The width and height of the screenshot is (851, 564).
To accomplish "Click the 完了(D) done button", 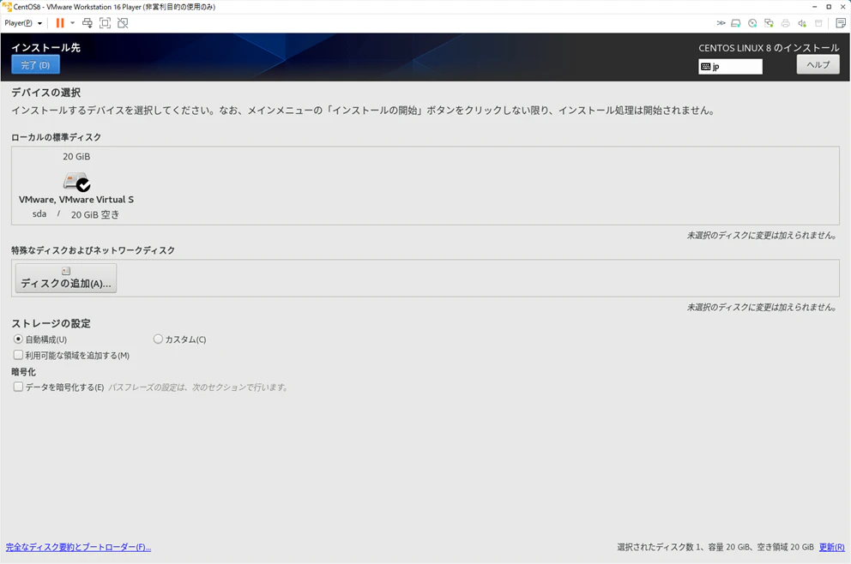I will point(35,64).
